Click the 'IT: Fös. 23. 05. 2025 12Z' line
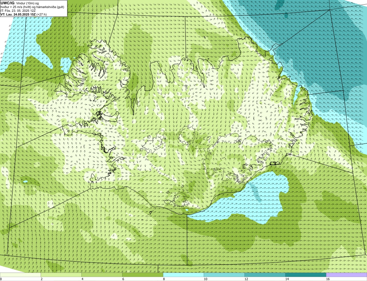Image resolution: width=367 pixels, height=281 pixels. pos(18,11)
